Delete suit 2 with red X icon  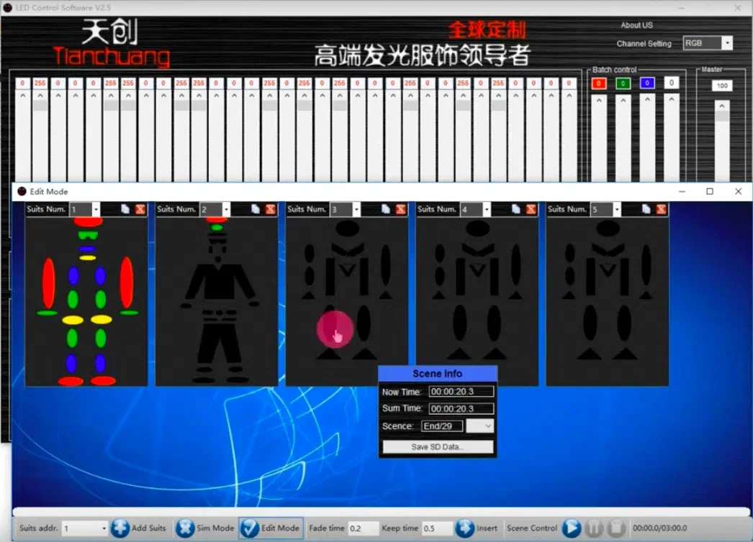coord(271,209)
